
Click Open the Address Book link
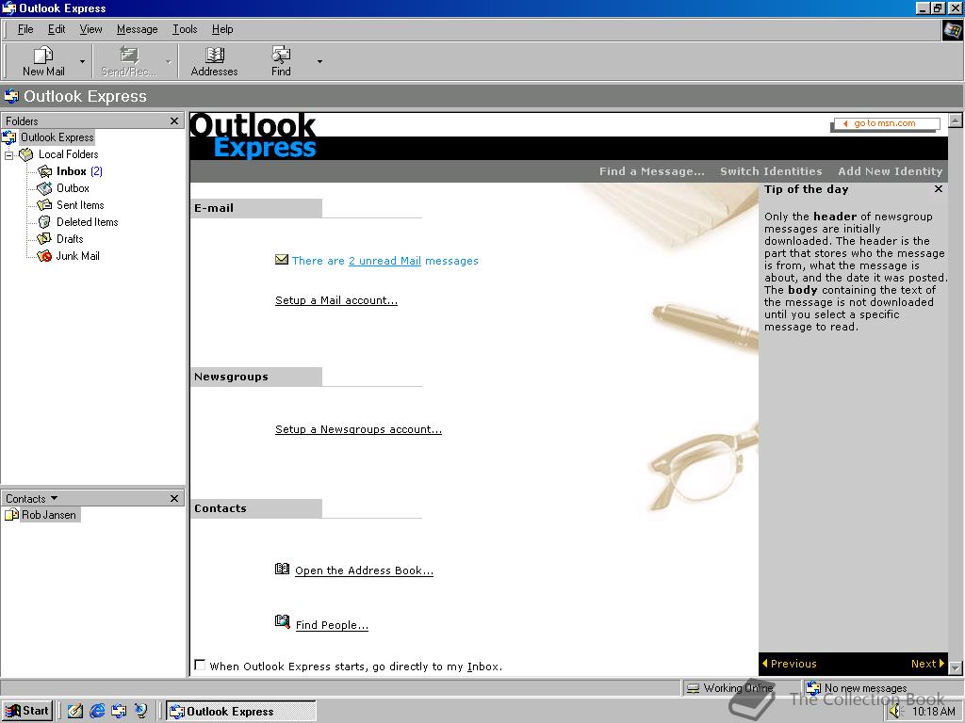coord(364,570)
